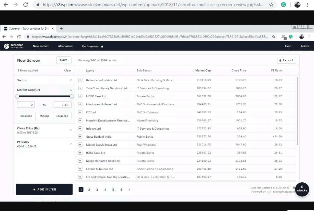
Task: Add HDFC Bank Ltd with plus icon
Action: pos(80,96)
